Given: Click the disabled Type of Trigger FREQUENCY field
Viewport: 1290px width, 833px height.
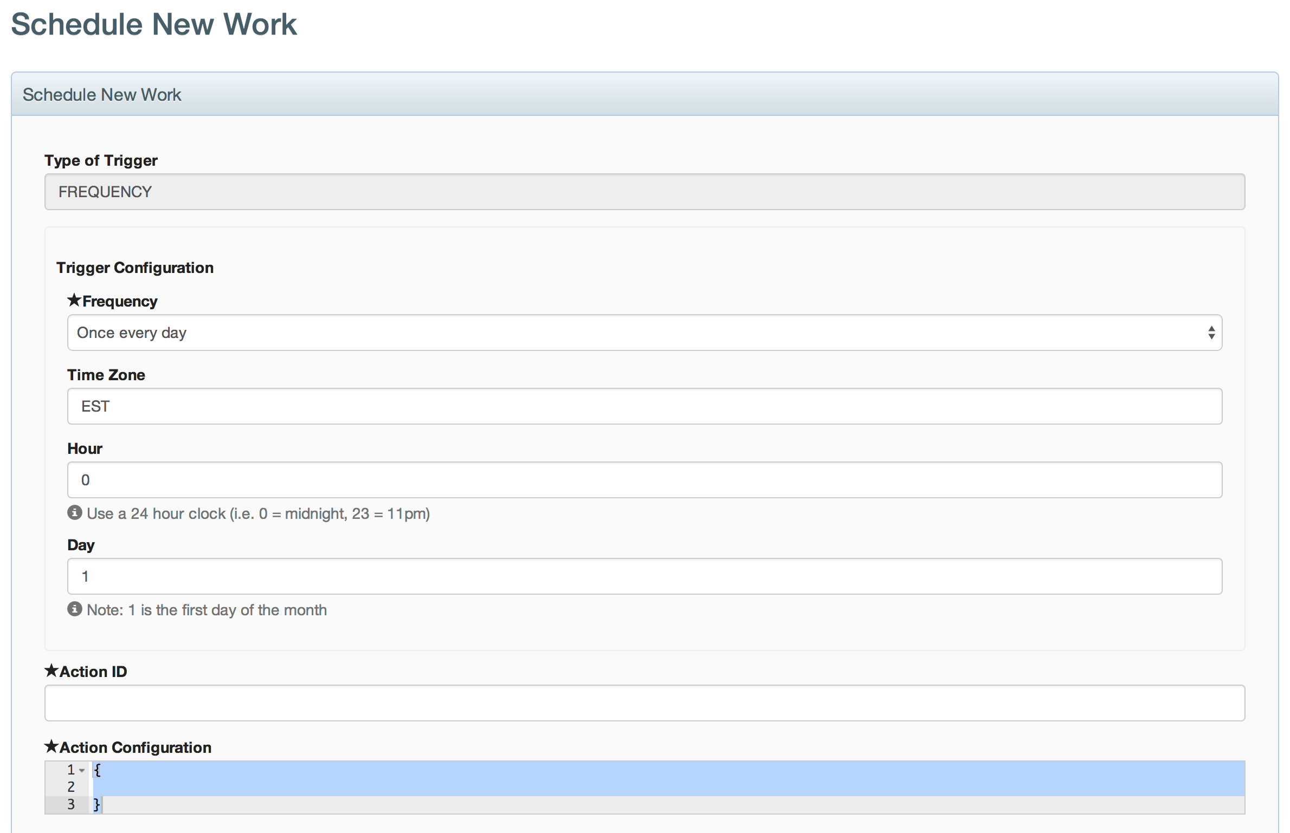Looking at the screenshot, I should [x=644, y=192].
